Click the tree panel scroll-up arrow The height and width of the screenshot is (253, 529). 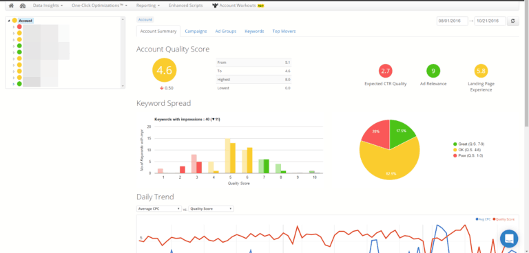123,19
